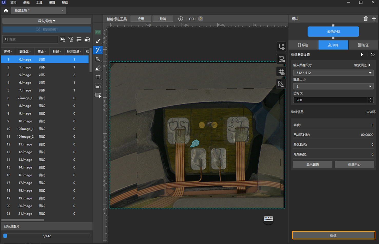Select row 10.image_2 in the list

(x=45, y=136)
